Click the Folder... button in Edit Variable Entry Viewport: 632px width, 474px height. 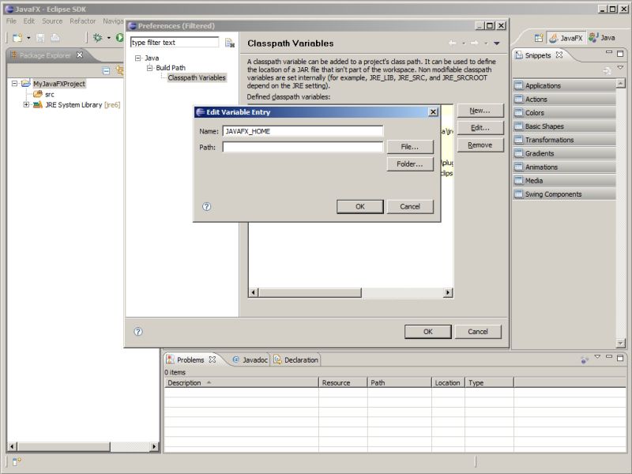pos(410,164)
